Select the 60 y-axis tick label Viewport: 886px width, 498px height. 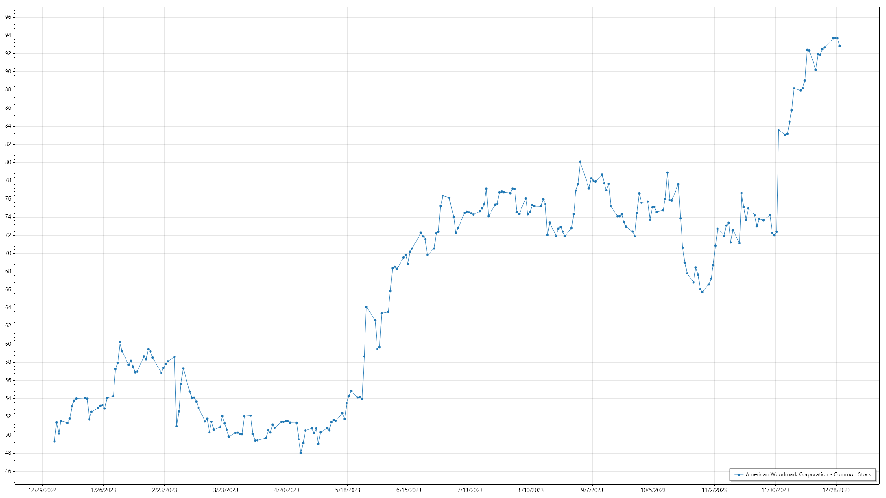8,344
